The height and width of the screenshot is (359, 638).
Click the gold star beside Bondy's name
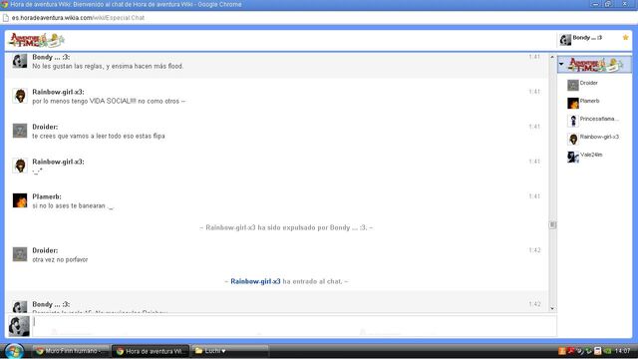coord(625,38)
